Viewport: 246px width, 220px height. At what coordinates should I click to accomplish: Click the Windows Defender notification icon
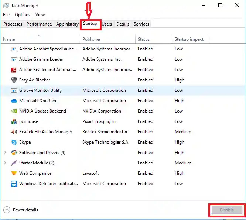(x=14, y=184)
